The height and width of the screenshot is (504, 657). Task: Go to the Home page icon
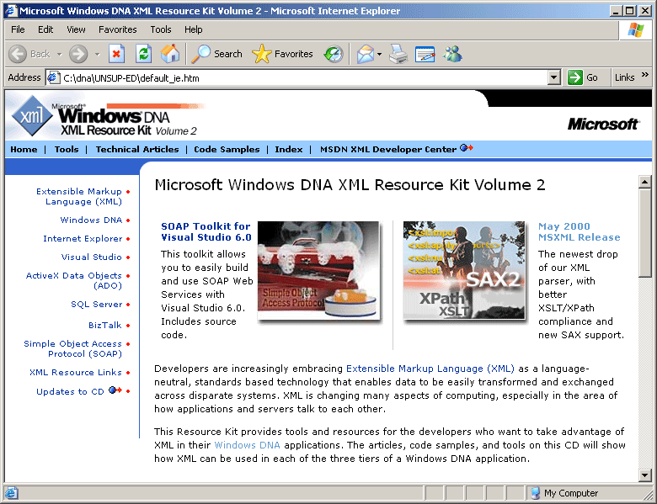(169, 54)
